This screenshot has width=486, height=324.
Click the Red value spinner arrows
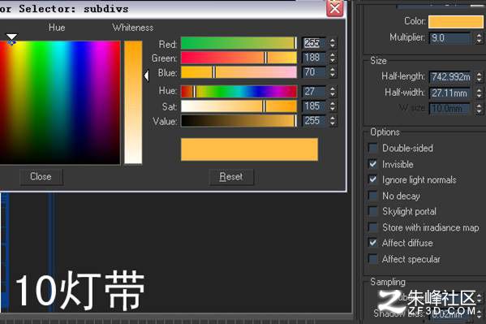tap(333, 43)
